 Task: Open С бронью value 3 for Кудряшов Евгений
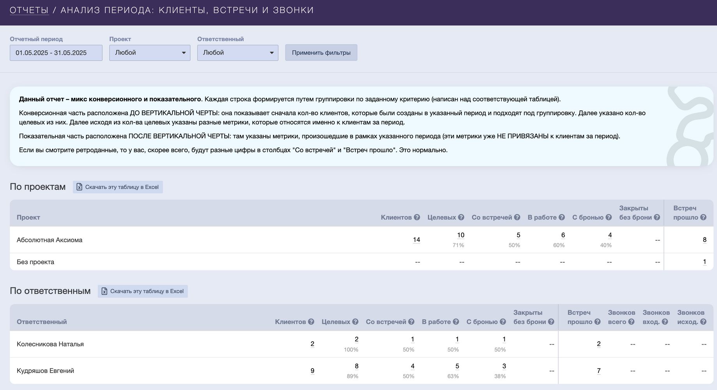504,366
